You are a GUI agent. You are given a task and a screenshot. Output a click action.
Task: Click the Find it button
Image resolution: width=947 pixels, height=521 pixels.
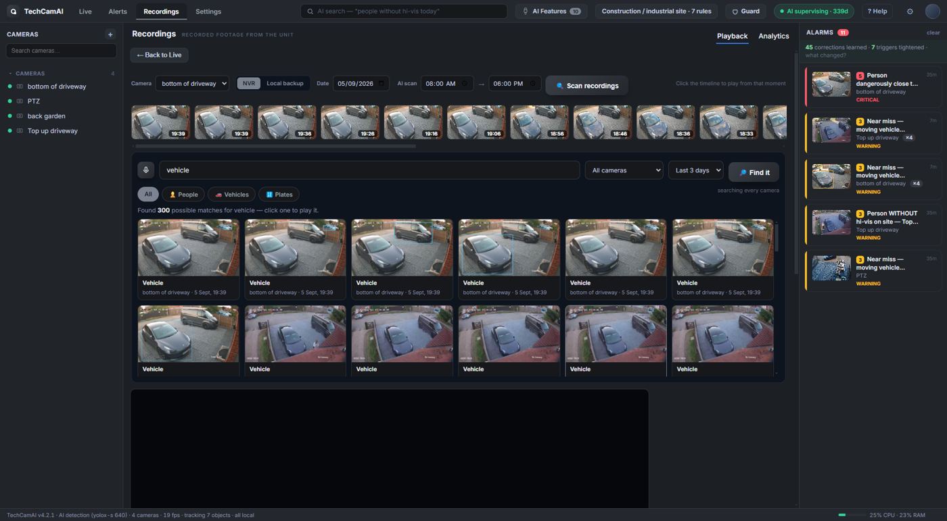coord(754,172)
